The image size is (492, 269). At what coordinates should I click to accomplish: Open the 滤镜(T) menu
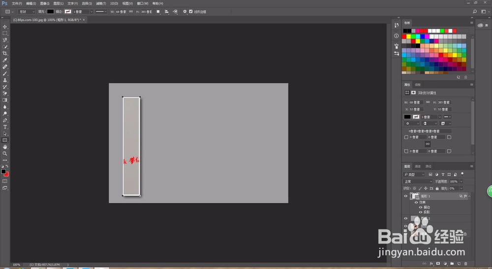[x=101, y=3]
